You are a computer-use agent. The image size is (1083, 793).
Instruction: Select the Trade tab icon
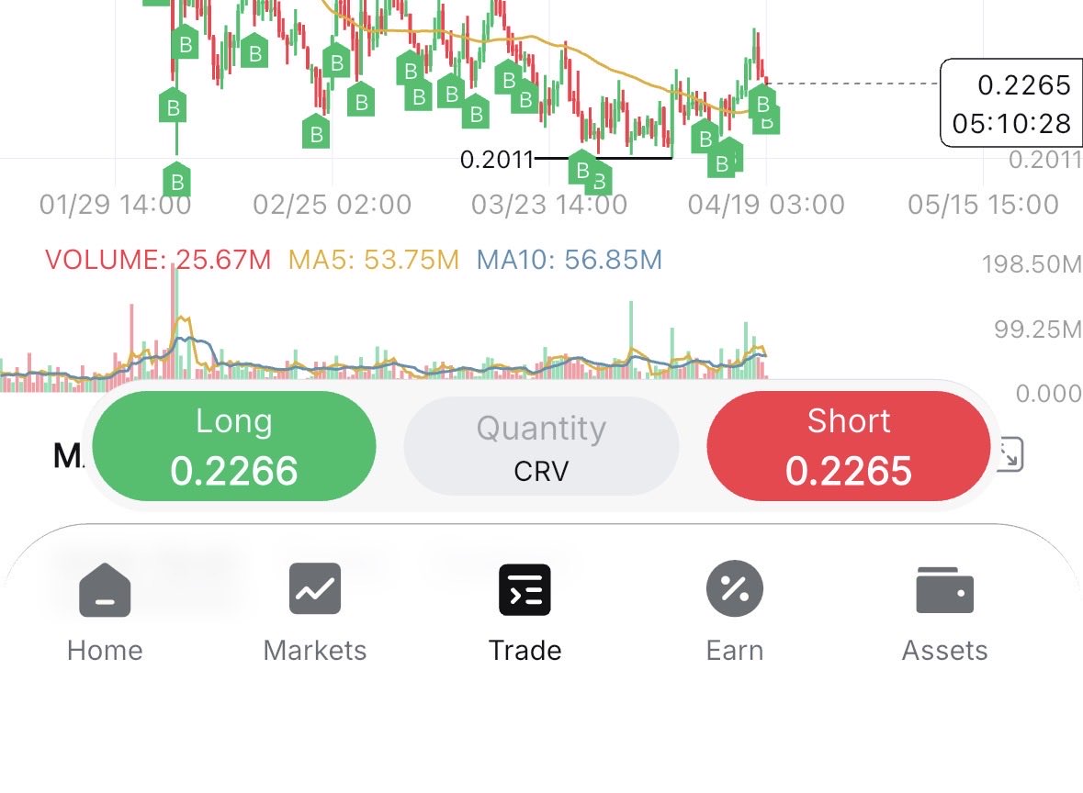525,589
